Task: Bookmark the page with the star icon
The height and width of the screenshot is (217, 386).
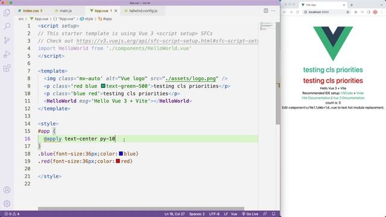Action: tap(347, 12)
